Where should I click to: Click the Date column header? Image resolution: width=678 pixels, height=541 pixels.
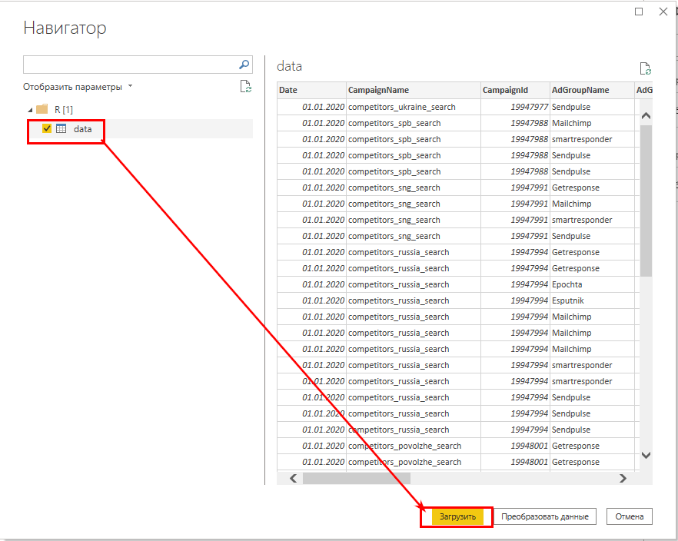(310, 90)
